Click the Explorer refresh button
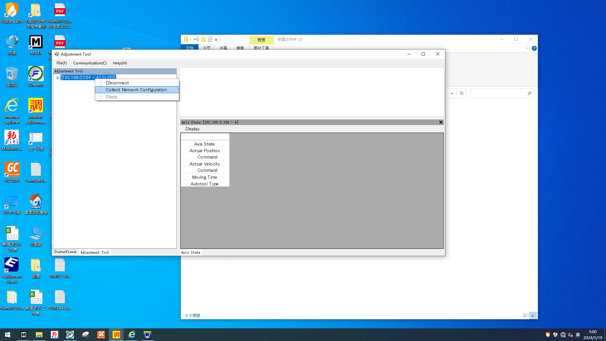Screen dimensions: 606x341 tap(461, 93)
